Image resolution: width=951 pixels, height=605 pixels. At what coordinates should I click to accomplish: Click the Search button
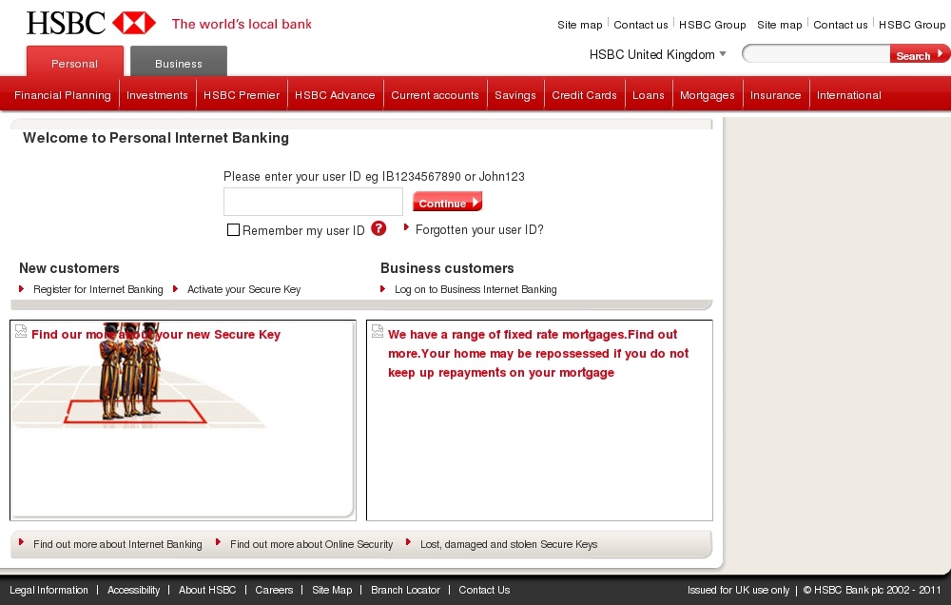pos(919,54)
